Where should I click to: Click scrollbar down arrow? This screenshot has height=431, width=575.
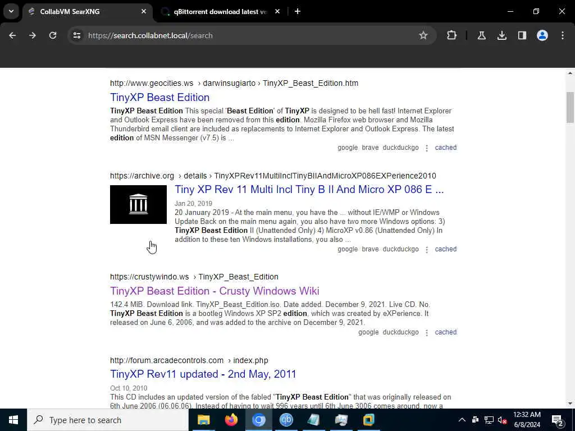click(570, 404)
